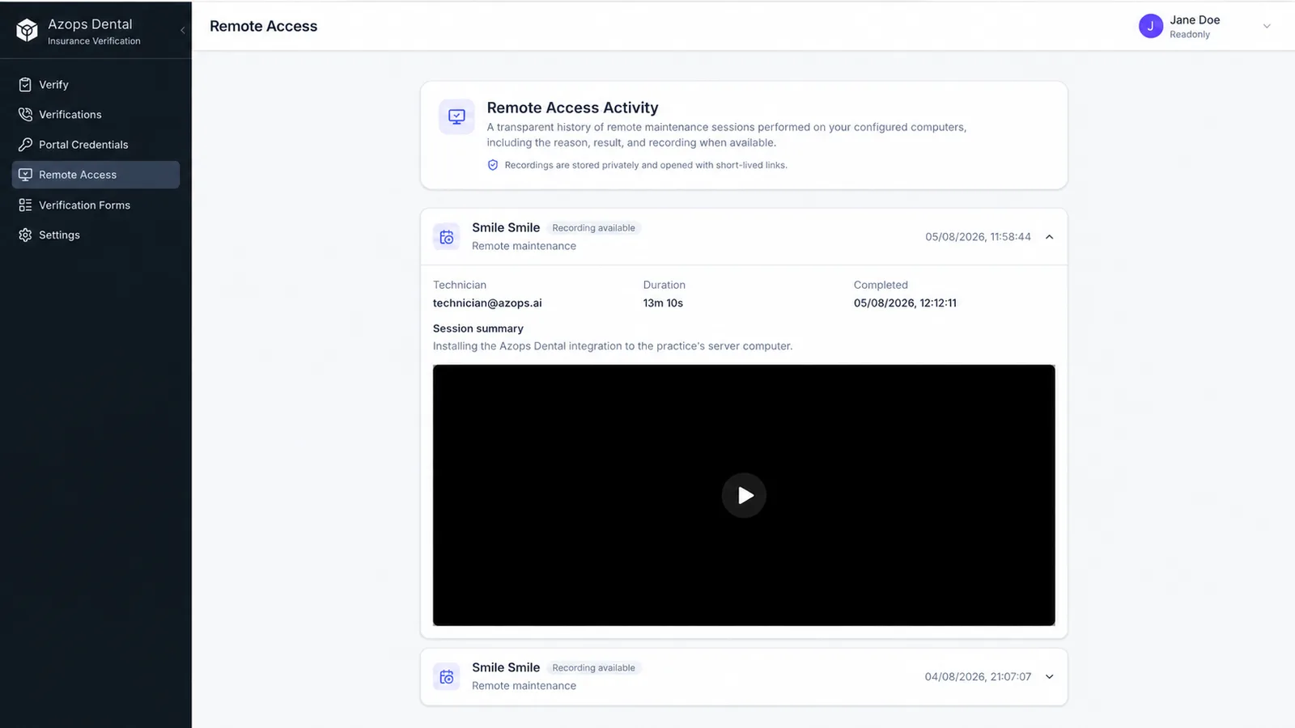1295x728 pixels.
Task: Click the Duration field label
Action: coord(664,285)
